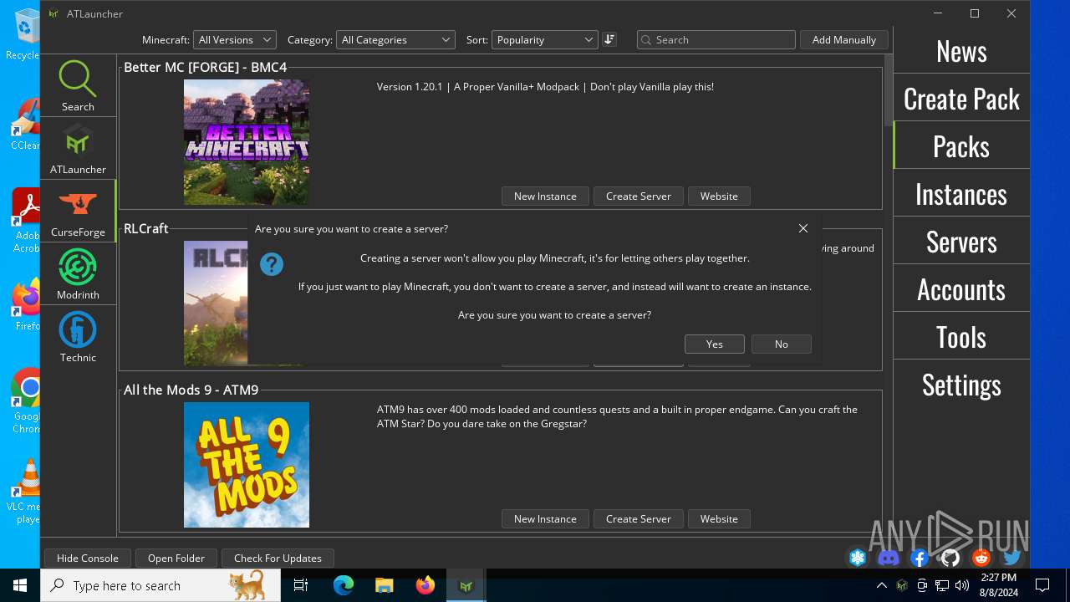Open the Nodecraft snowflake hexagon link icon
This screenshot has height=602, width=1070.
click(858, 558)
